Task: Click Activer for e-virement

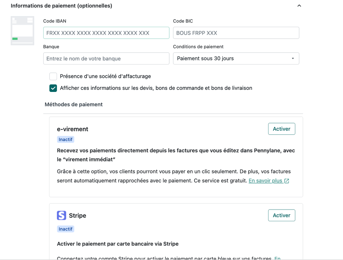Action: [x=281, y=129]
